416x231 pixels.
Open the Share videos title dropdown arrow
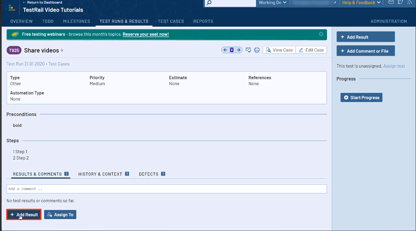click(x=62, y=50)
